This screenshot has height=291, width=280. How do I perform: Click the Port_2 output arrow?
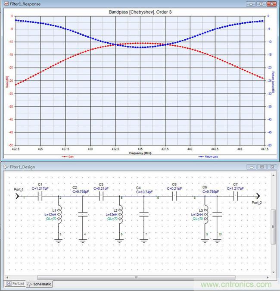258,196
